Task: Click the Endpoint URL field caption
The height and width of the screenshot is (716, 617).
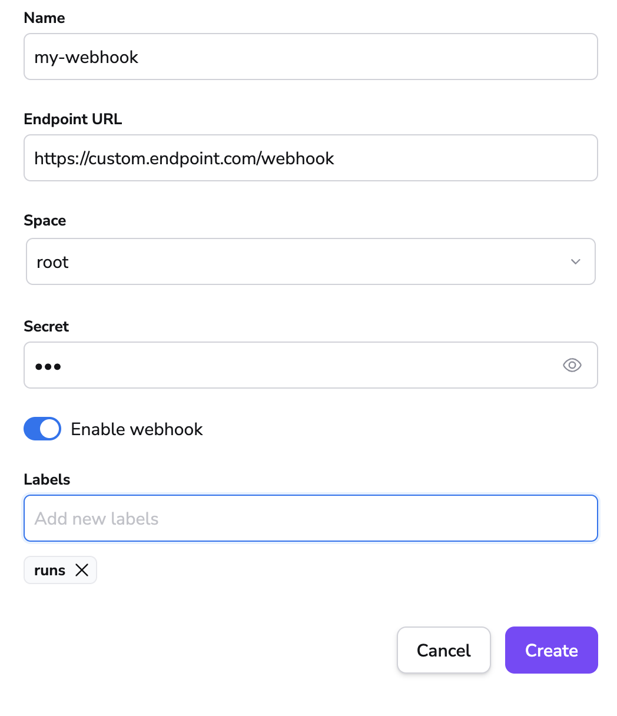Action: (73, 119)
